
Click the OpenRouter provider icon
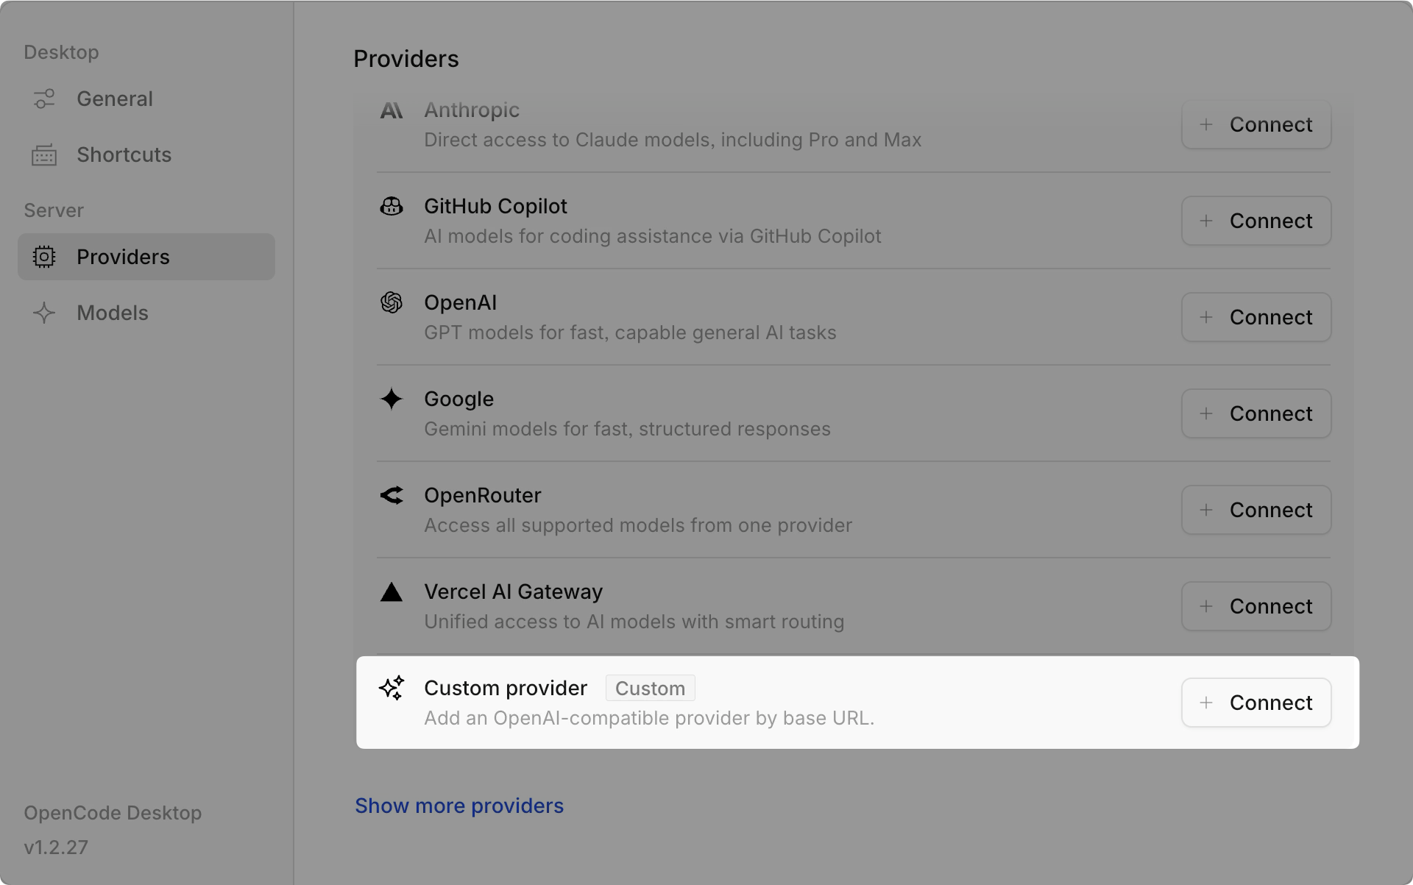pos(391,496)
